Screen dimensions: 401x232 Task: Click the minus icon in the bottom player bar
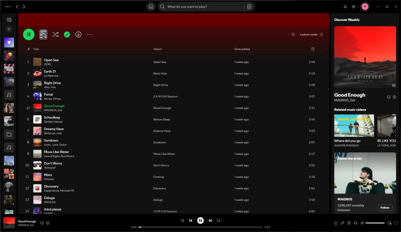tap(42, 223)
